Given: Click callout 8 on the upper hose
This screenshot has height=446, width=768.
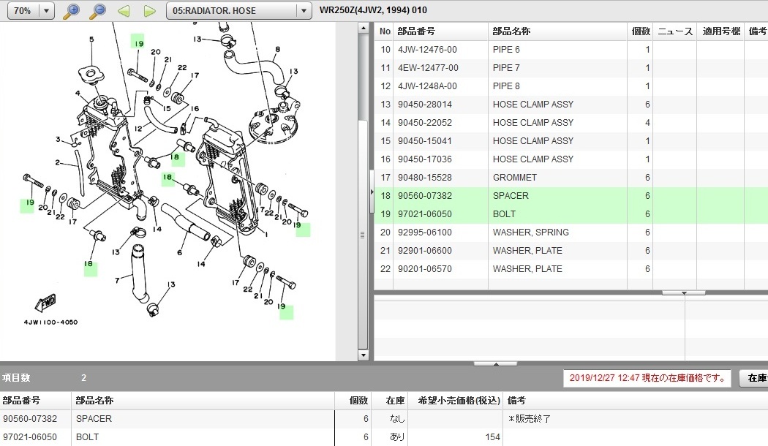Looking at the screenshot, I should click(278, 50).
